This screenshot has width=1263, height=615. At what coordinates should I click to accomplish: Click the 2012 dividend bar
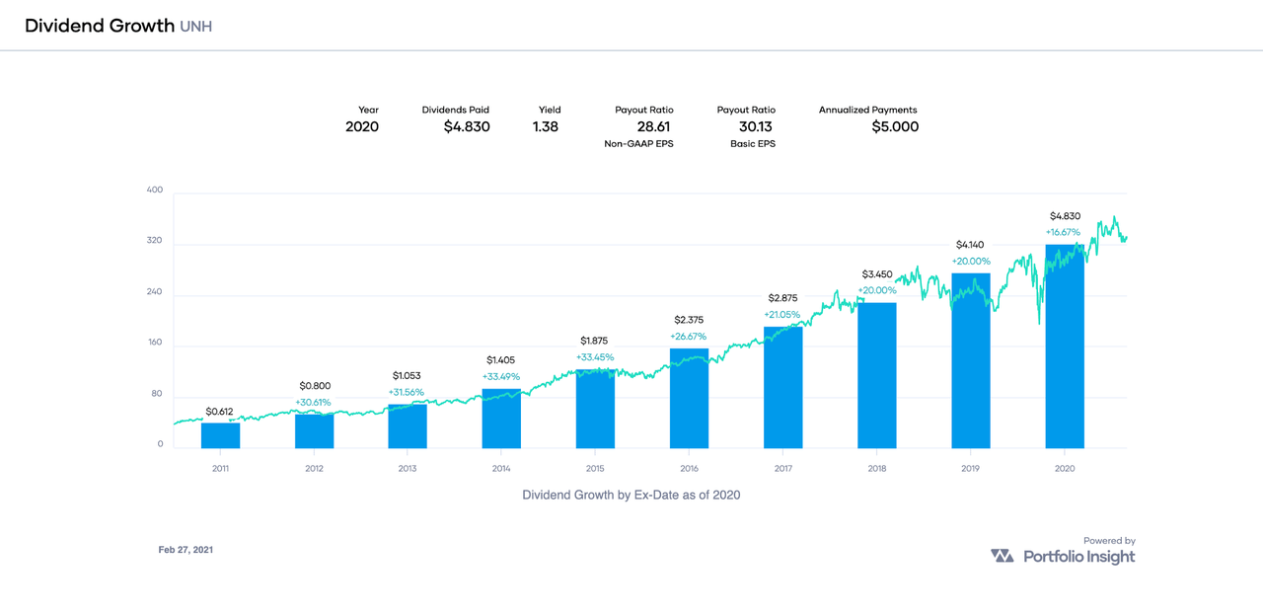tap(314, 431)
